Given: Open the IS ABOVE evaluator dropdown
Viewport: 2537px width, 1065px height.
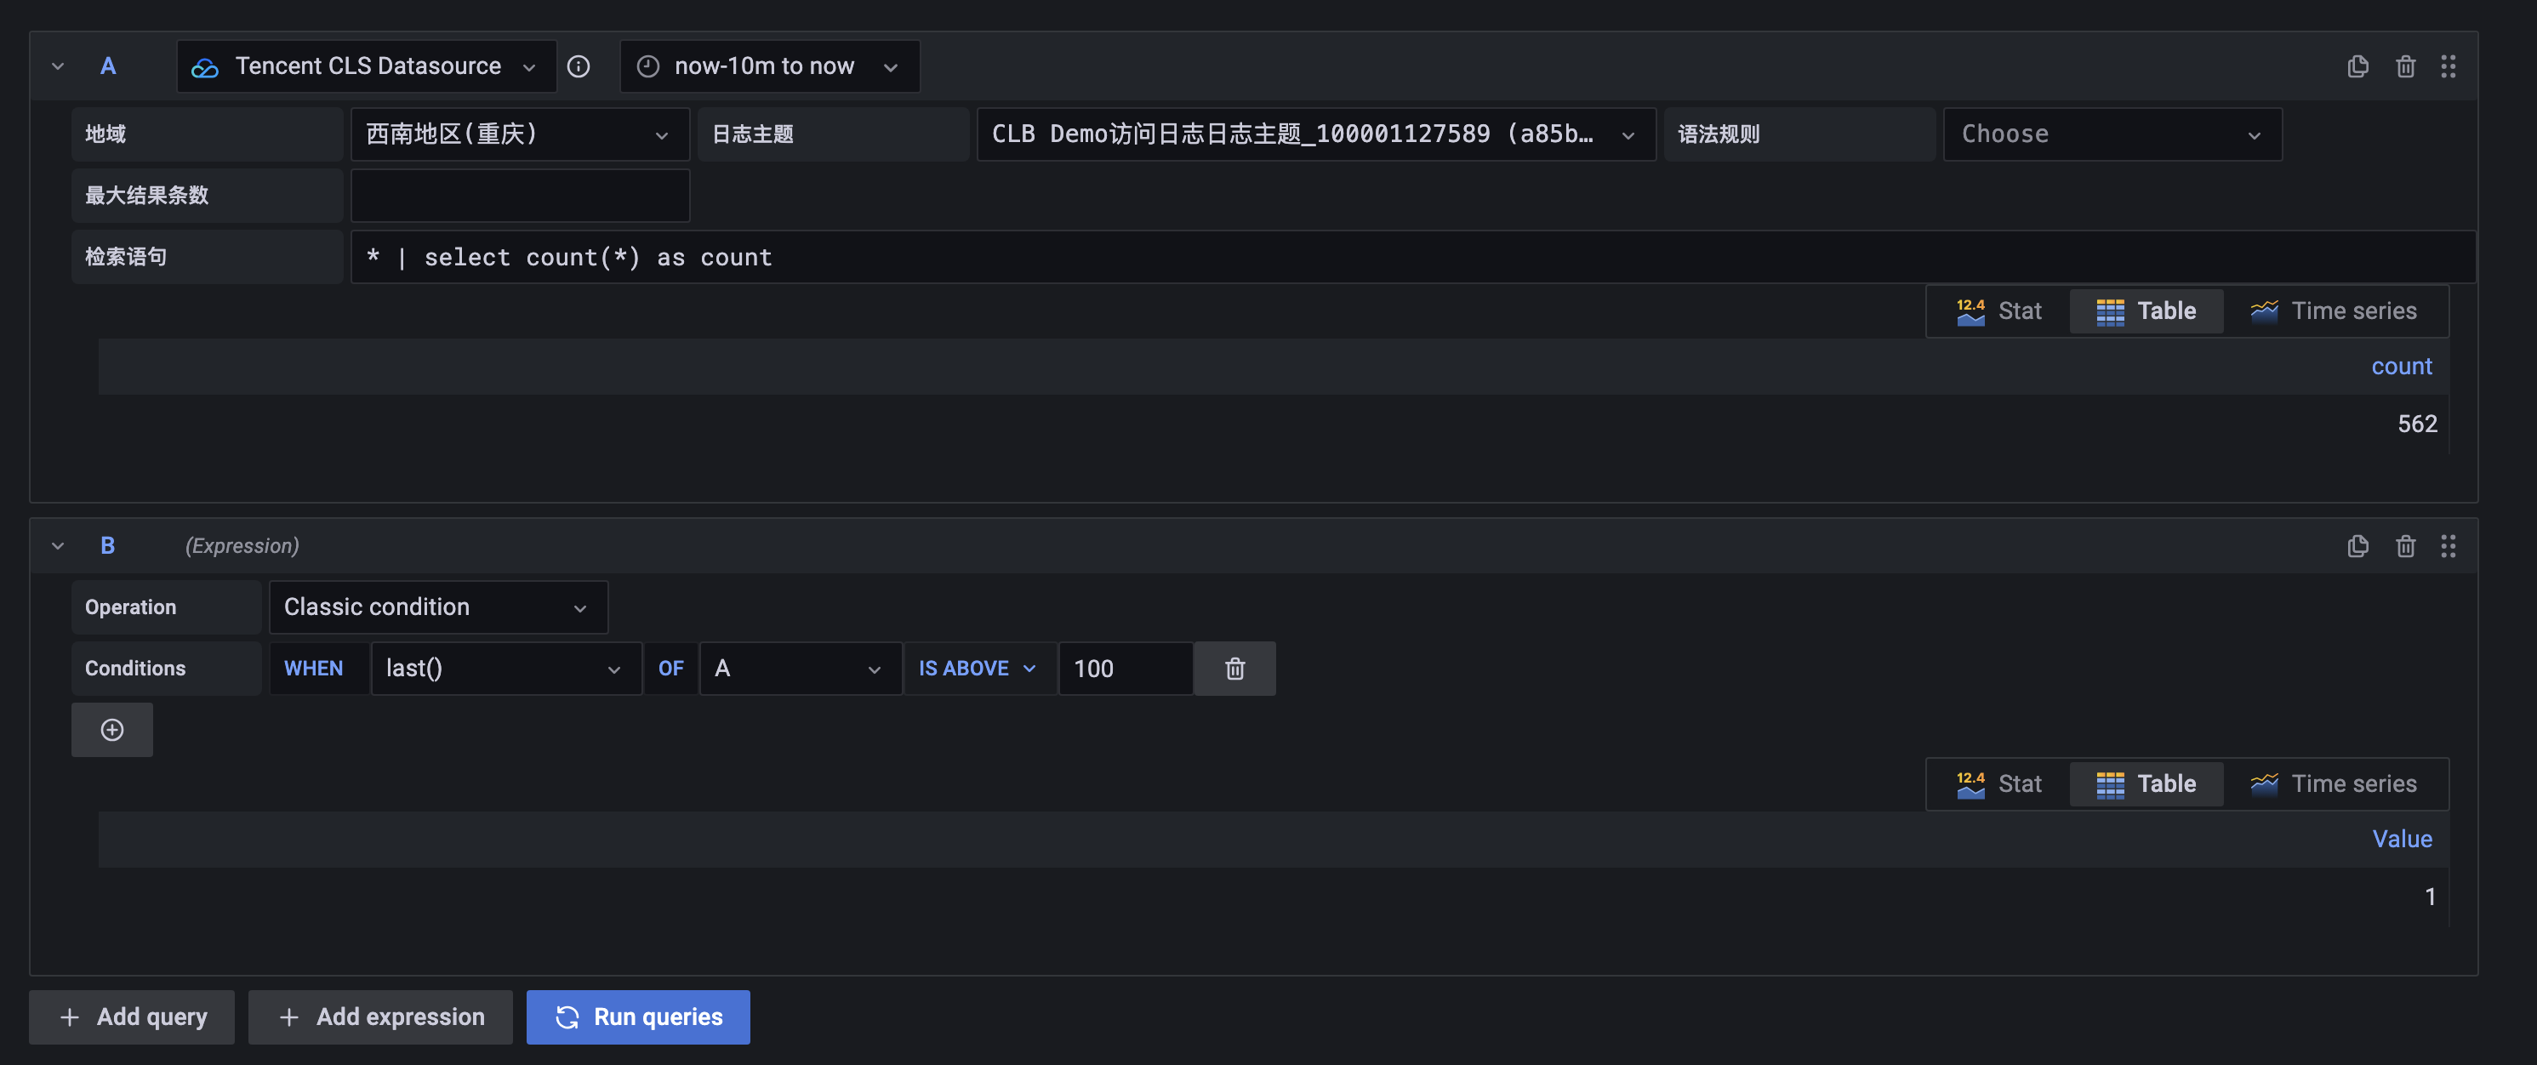Looking at the screenshot, I should [978, 669].
